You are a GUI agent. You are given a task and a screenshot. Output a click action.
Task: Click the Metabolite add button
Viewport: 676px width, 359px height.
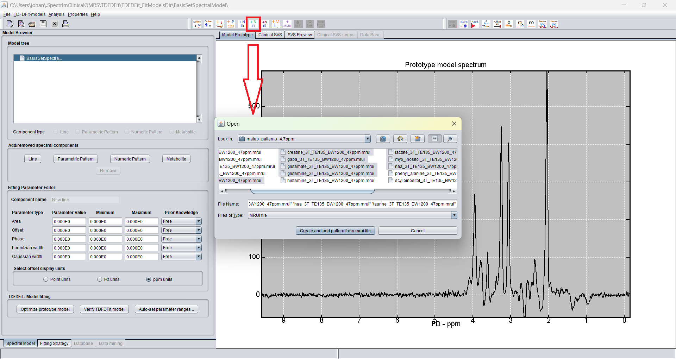point(176,159)
